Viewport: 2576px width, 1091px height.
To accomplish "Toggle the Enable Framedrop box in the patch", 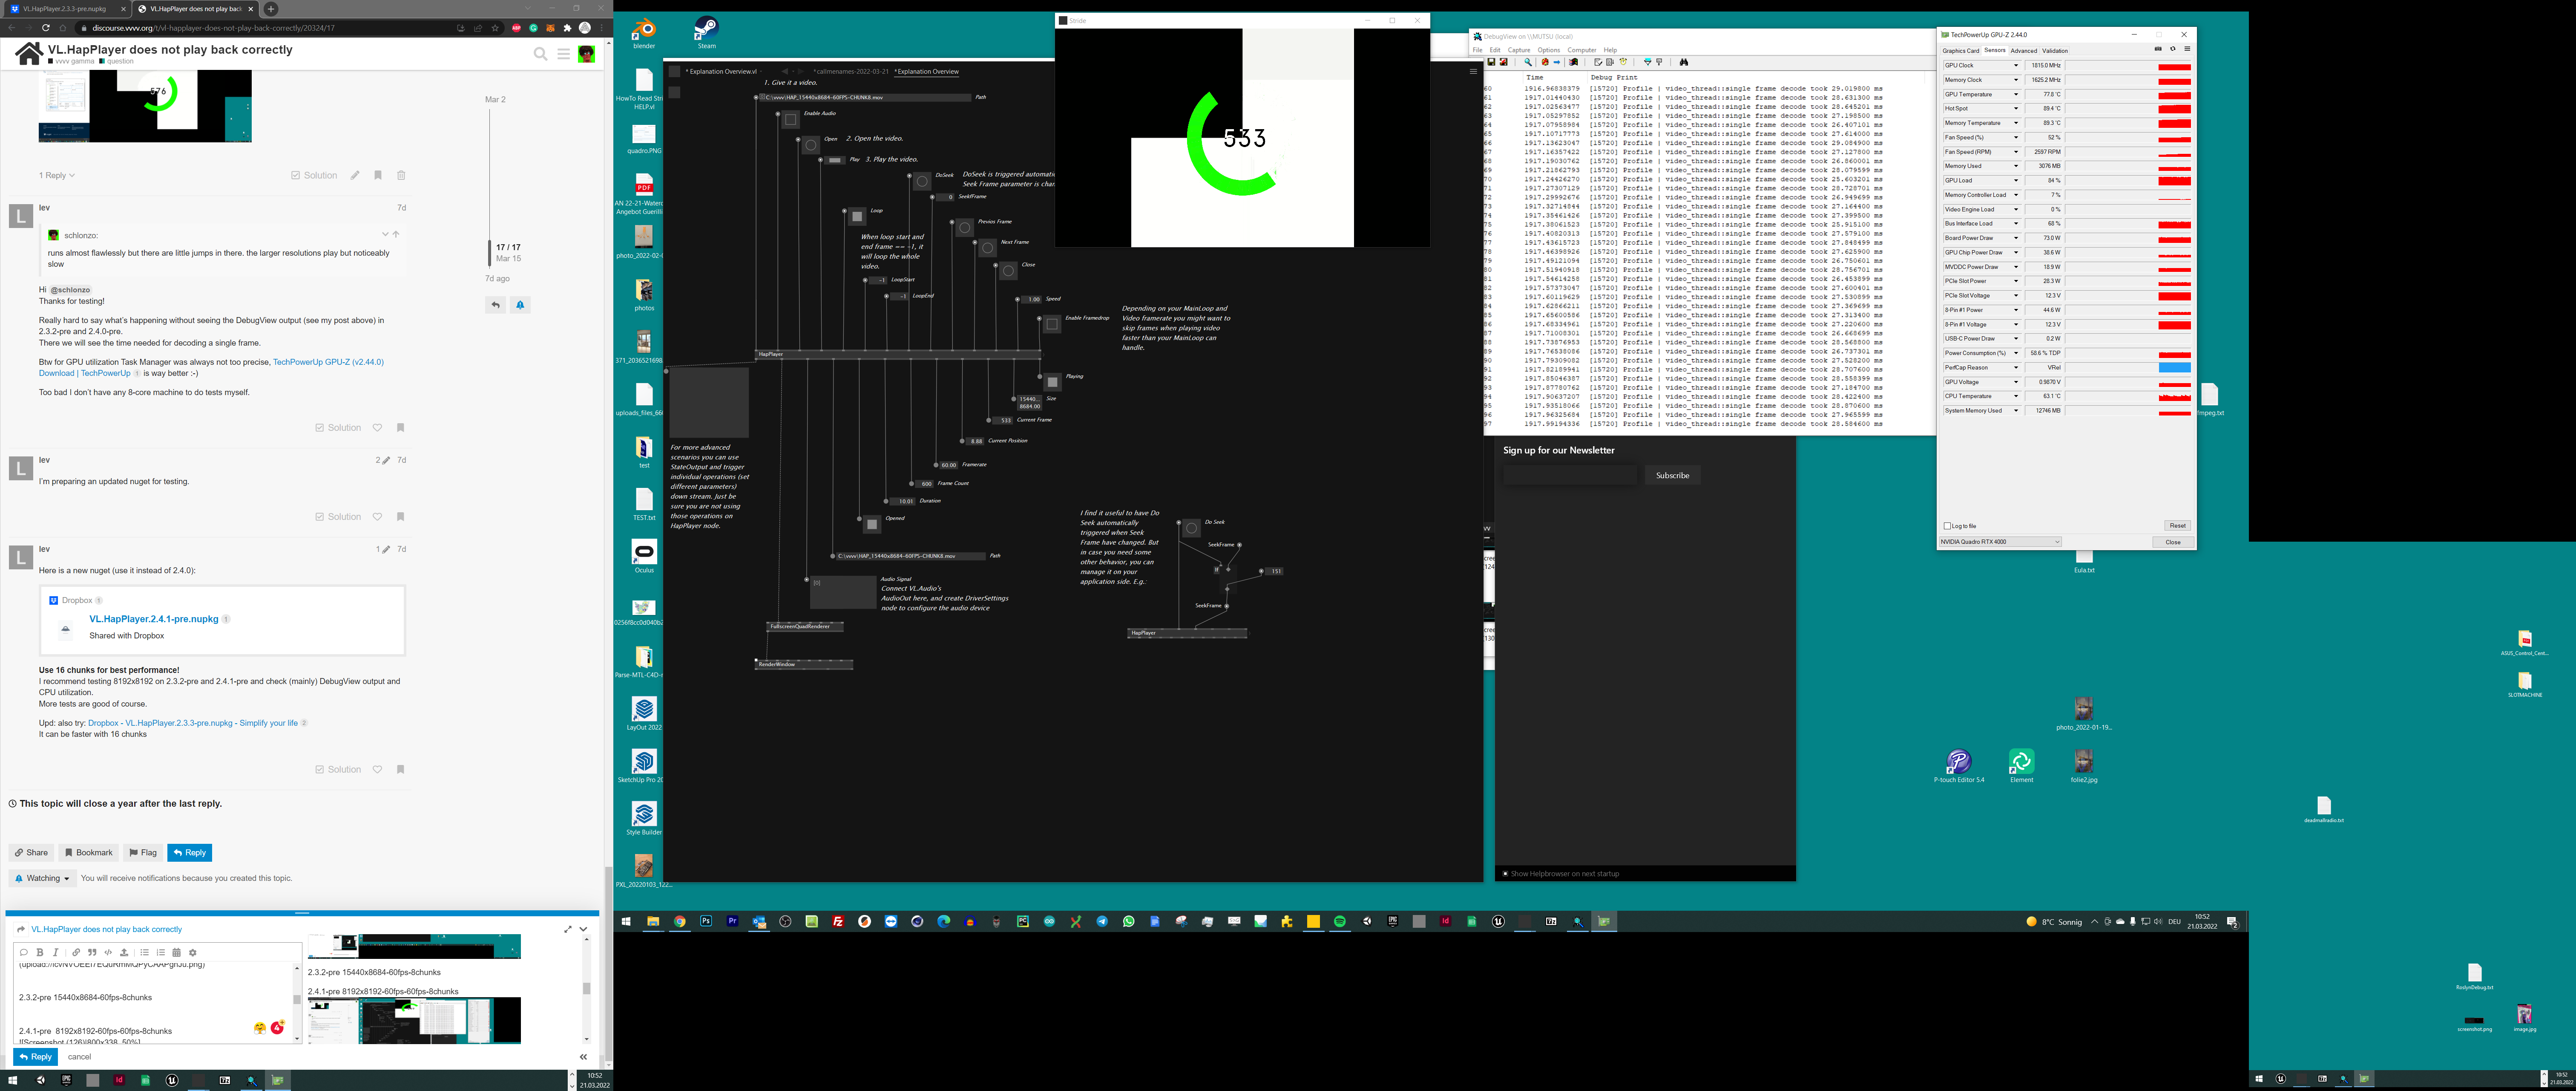I will pyautogui.click(x=1052, y=324).
